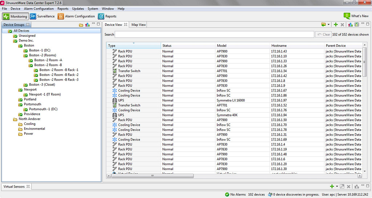Select the Transfer Switch row 172.16.1.54

pyautogui.click(x=234, y=71)
